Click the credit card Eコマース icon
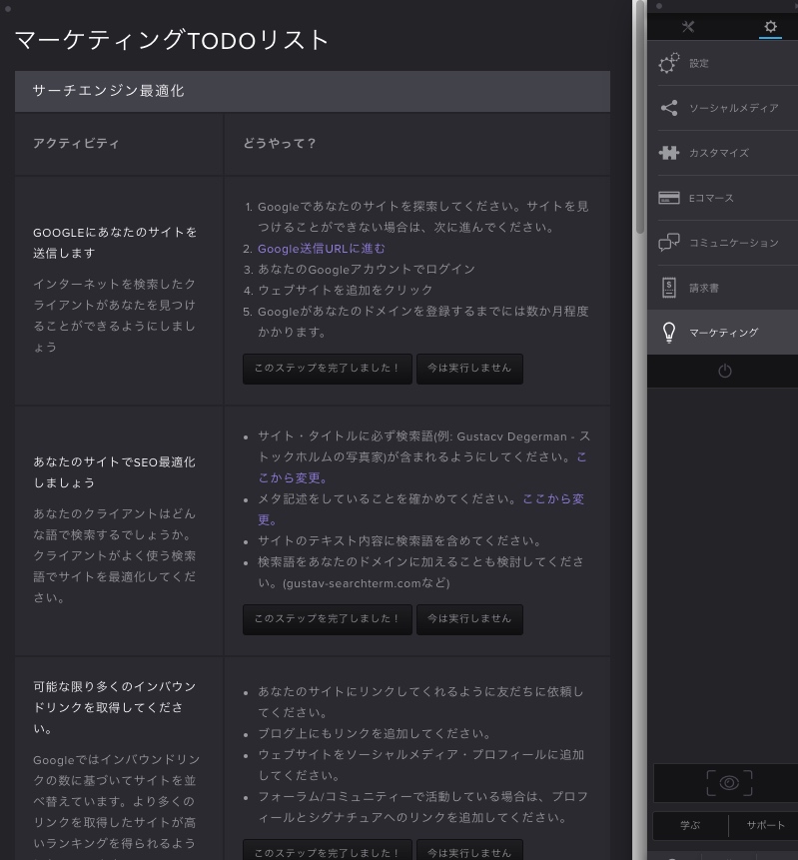The height and width of the screenshot is (860, 798). [x=669, y=198]
